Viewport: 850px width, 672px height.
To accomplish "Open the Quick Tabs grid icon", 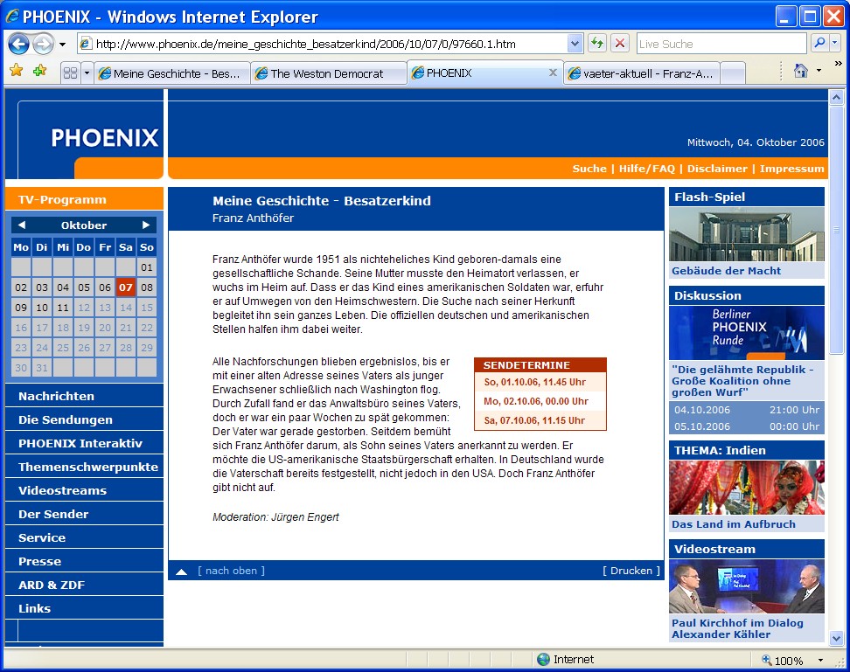I will [70, 73].
